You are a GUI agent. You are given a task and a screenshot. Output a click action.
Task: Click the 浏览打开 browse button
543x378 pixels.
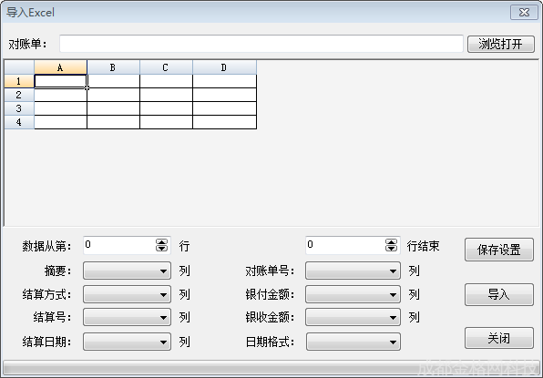(x=501, y=44)
